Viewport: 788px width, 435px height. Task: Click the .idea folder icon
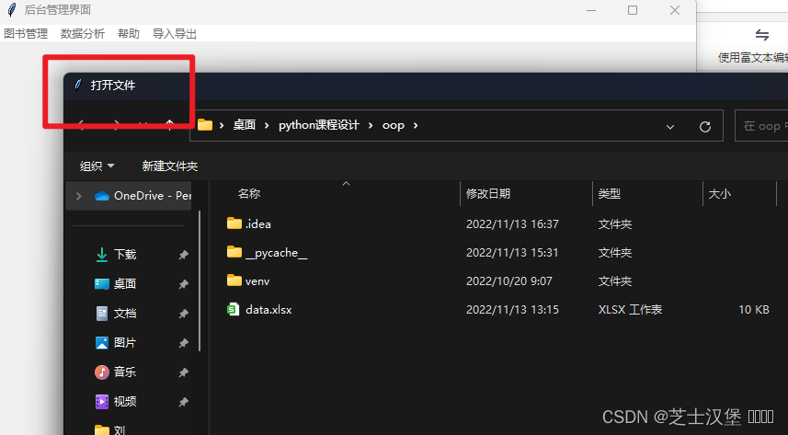tap(234, 223)
